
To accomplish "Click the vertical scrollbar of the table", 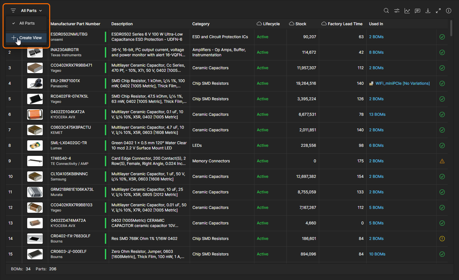I will [x=451, y=28].
